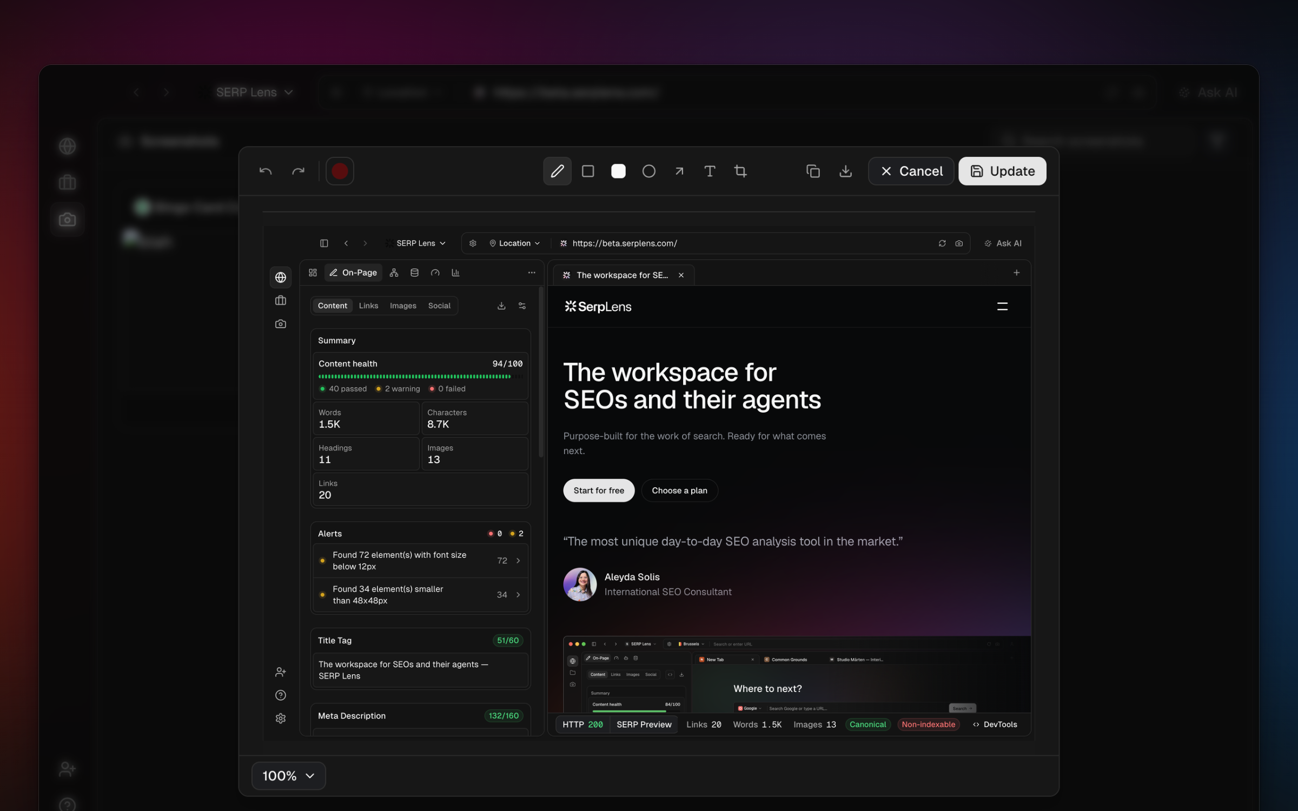Switch to the Links sub-tab in the canvas
1298x811 pixels.
tap(368, 305)
